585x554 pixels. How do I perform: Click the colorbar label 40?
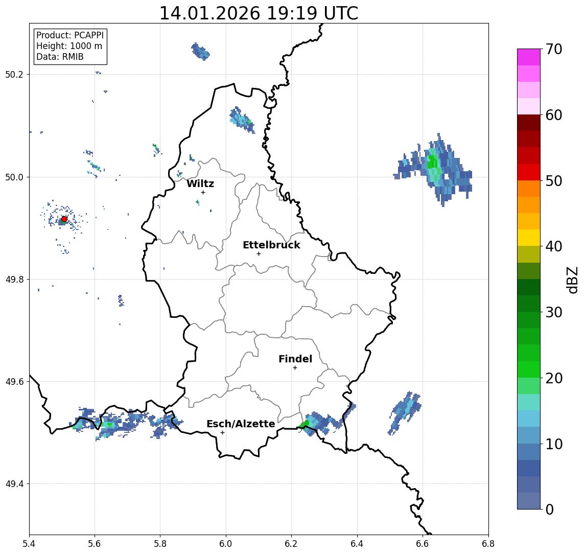[x=554, y=246]
